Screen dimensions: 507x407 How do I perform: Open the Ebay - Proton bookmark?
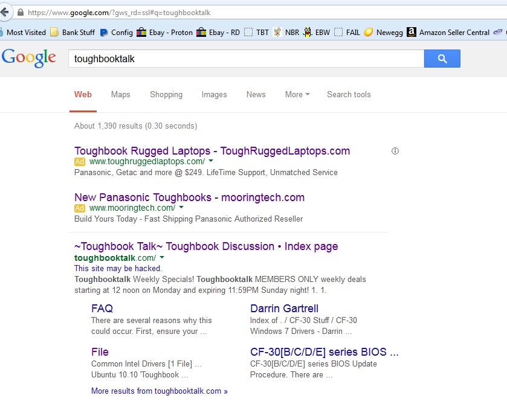tap(164, 32)
